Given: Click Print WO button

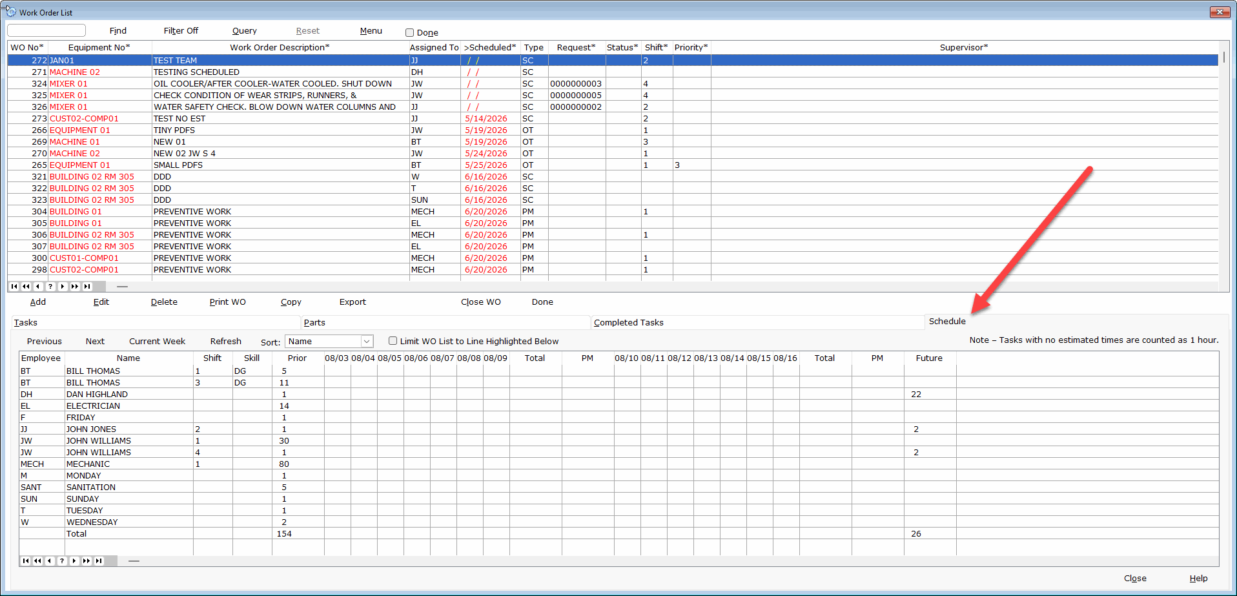Looking at the screenshot, I should click(228, 302).
